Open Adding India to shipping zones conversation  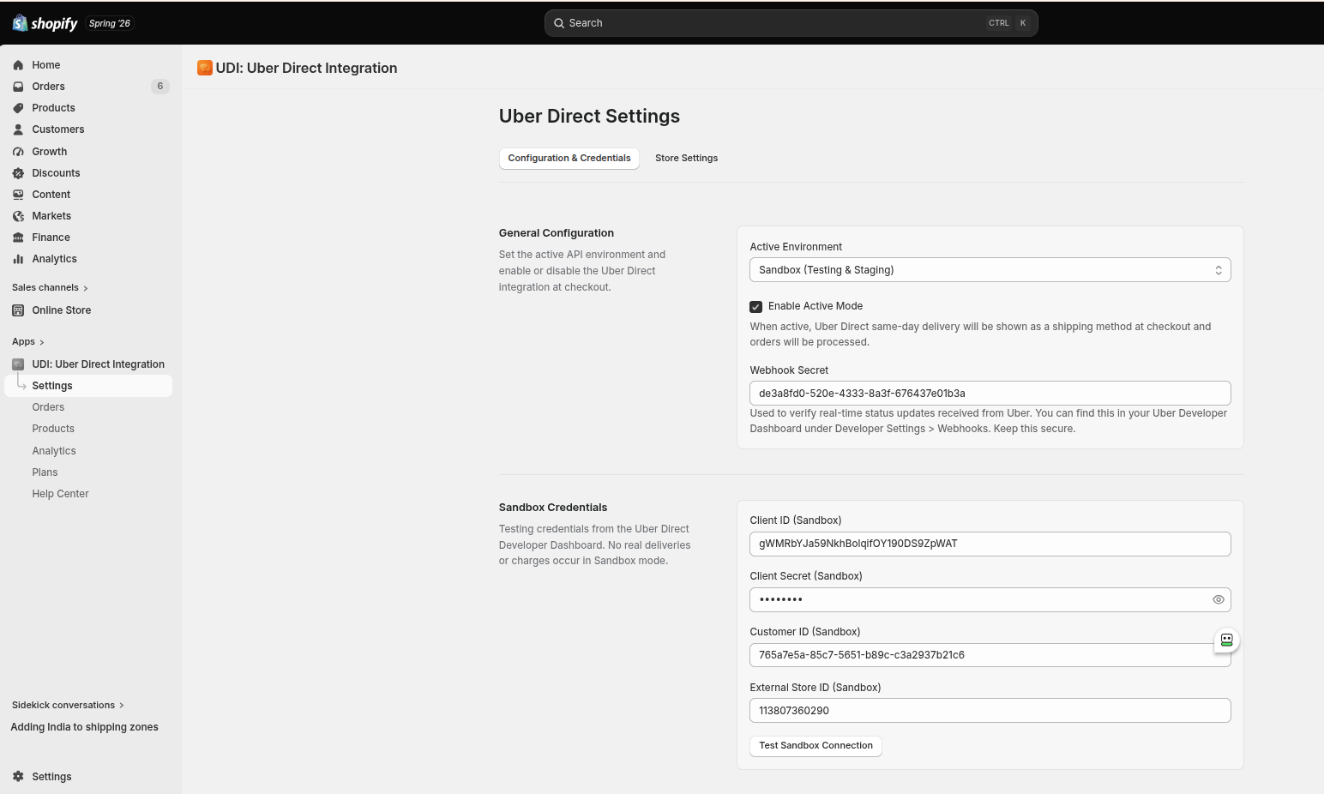pyautogui.click(x=84, y=727)
